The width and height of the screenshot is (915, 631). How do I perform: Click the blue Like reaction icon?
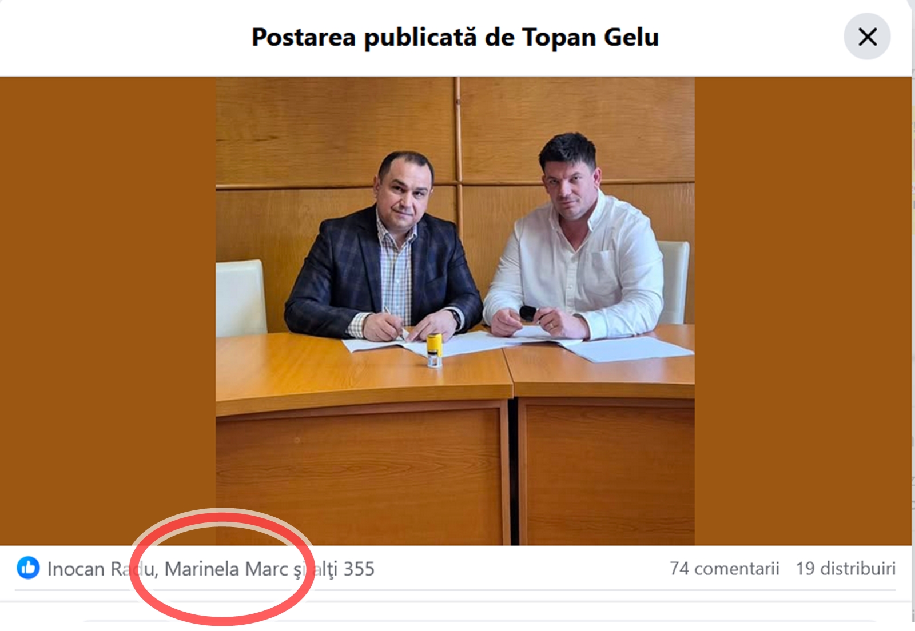tap(28, 568)
